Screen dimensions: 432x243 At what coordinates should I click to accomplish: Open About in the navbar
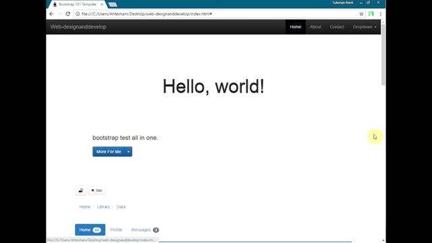[315, 27]
